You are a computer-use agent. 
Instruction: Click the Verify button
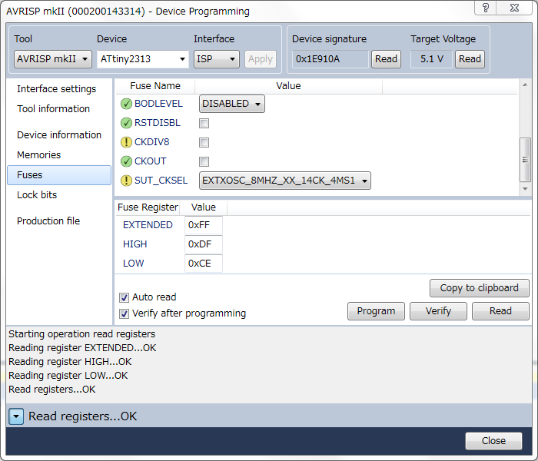438,311
